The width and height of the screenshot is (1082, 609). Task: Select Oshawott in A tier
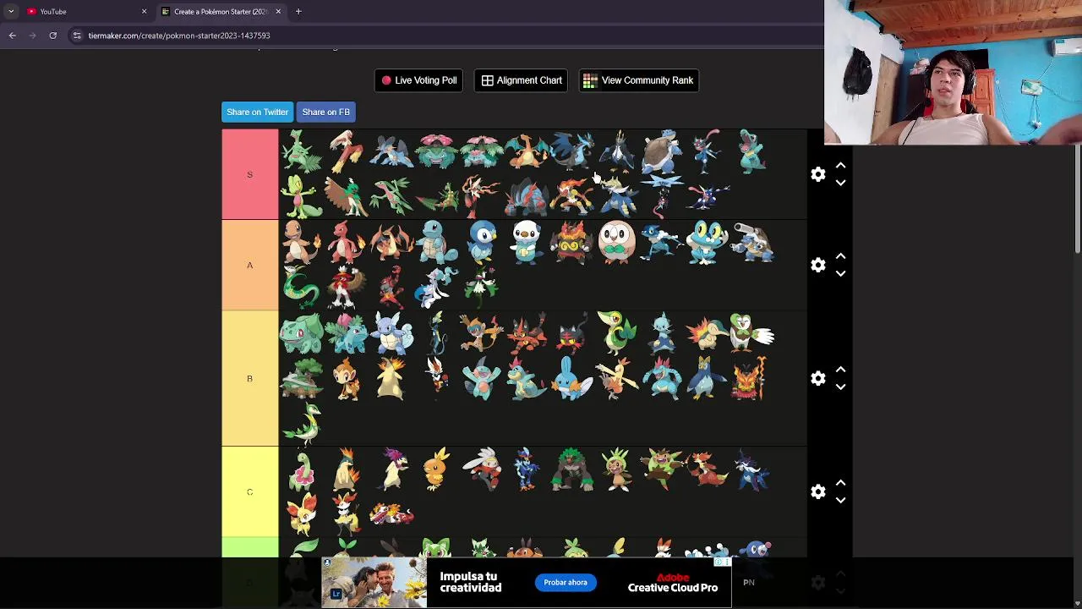[x=527, y=243]
